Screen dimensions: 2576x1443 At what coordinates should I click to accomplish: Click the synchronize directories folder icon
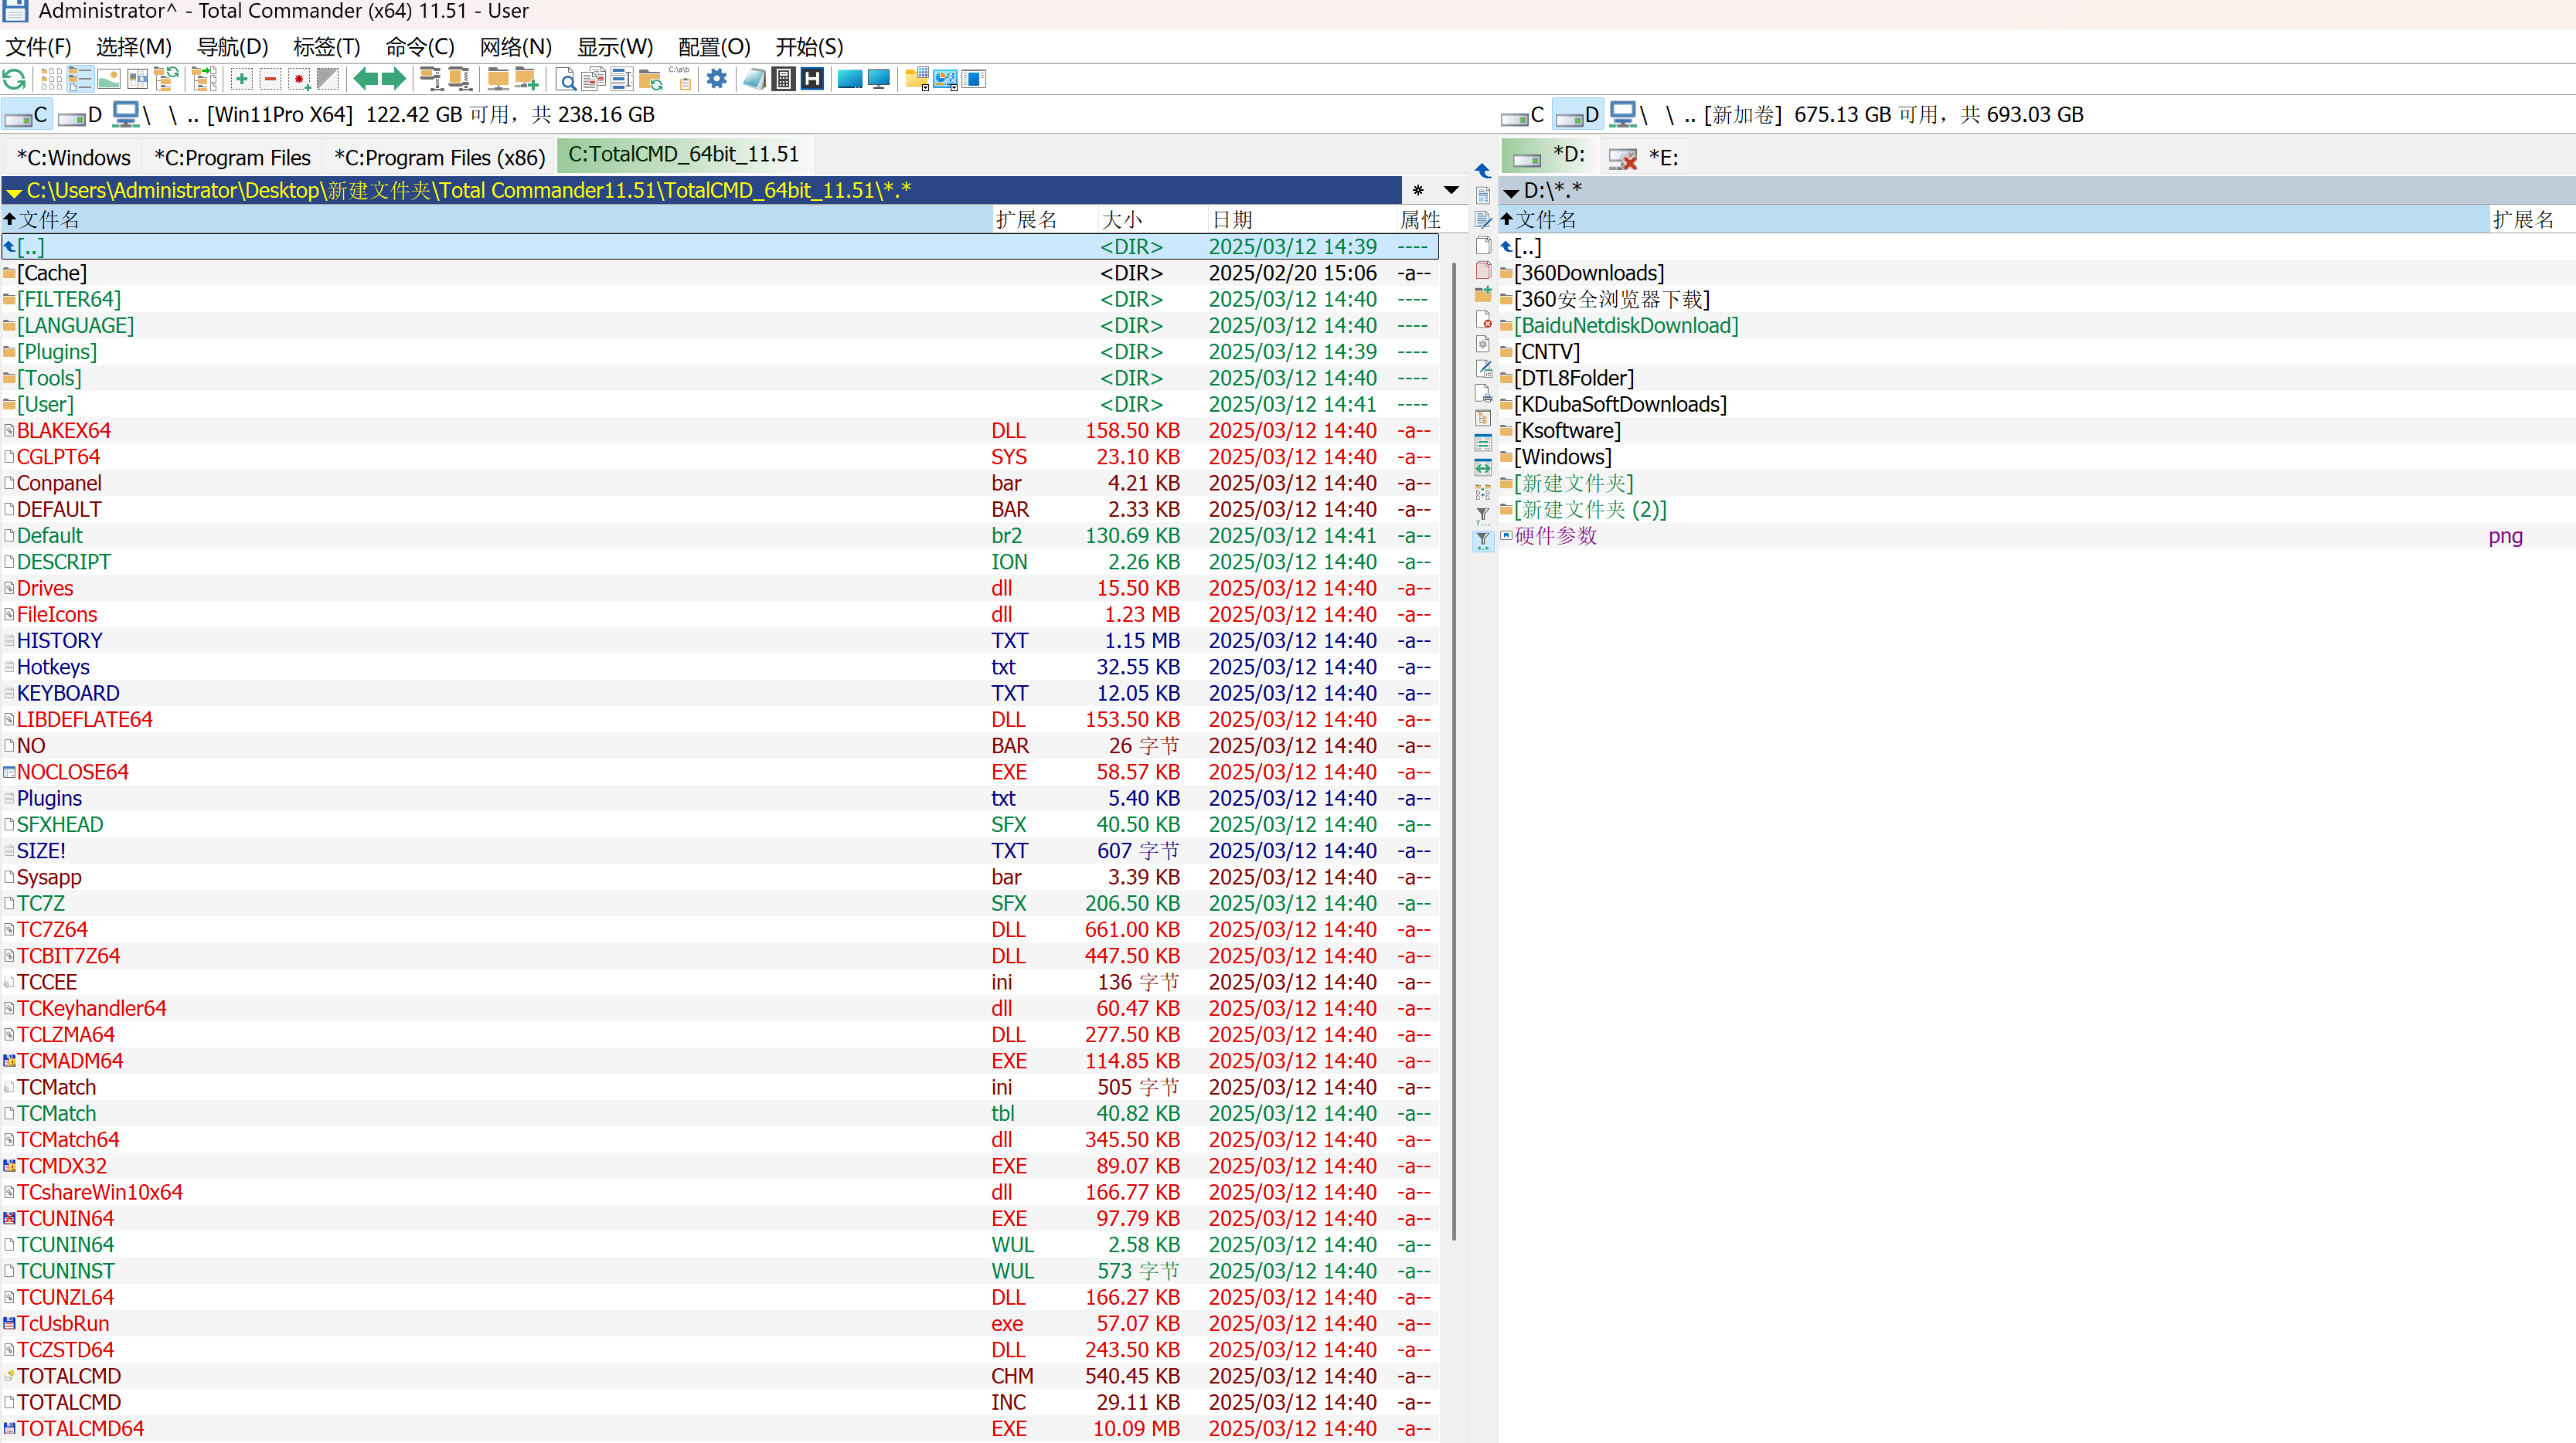[651, 79]
